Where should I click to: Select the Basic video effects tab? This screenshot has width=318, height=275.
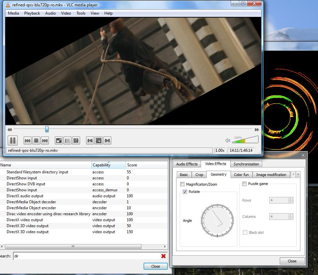point(184,175)
